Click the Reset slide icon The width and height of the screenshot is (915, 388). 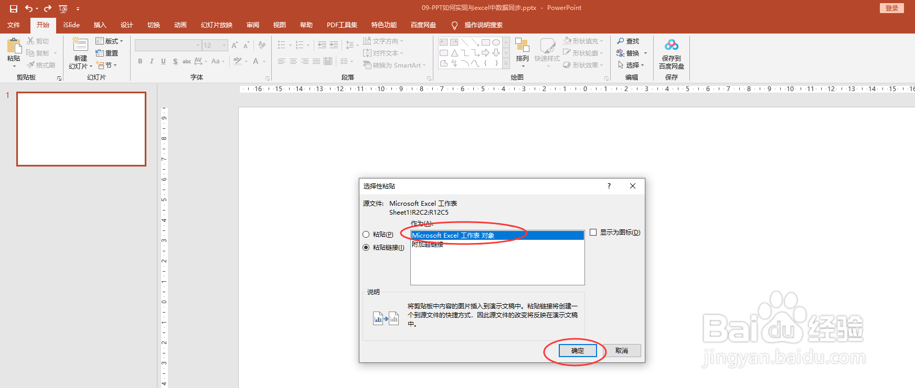coord(100,53)
